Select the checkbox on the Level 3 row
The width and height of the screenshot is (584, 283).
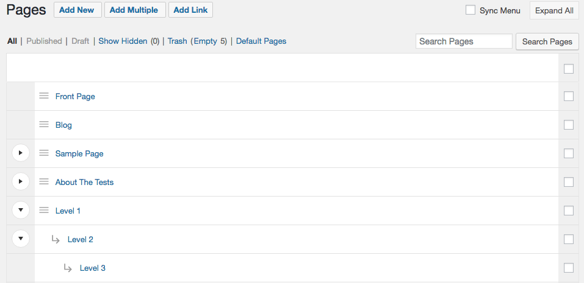point(569,268)
